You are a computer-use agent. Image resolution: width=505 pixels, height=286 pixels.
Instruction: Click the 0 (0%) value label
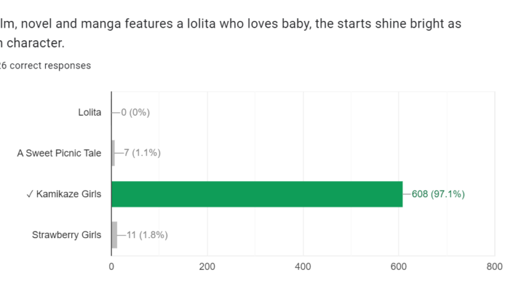tap(135, 112)
